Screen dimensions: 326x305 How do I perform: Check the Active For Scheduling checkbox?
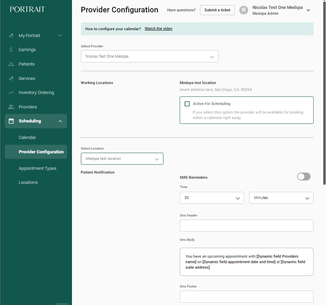coord(187,104)
